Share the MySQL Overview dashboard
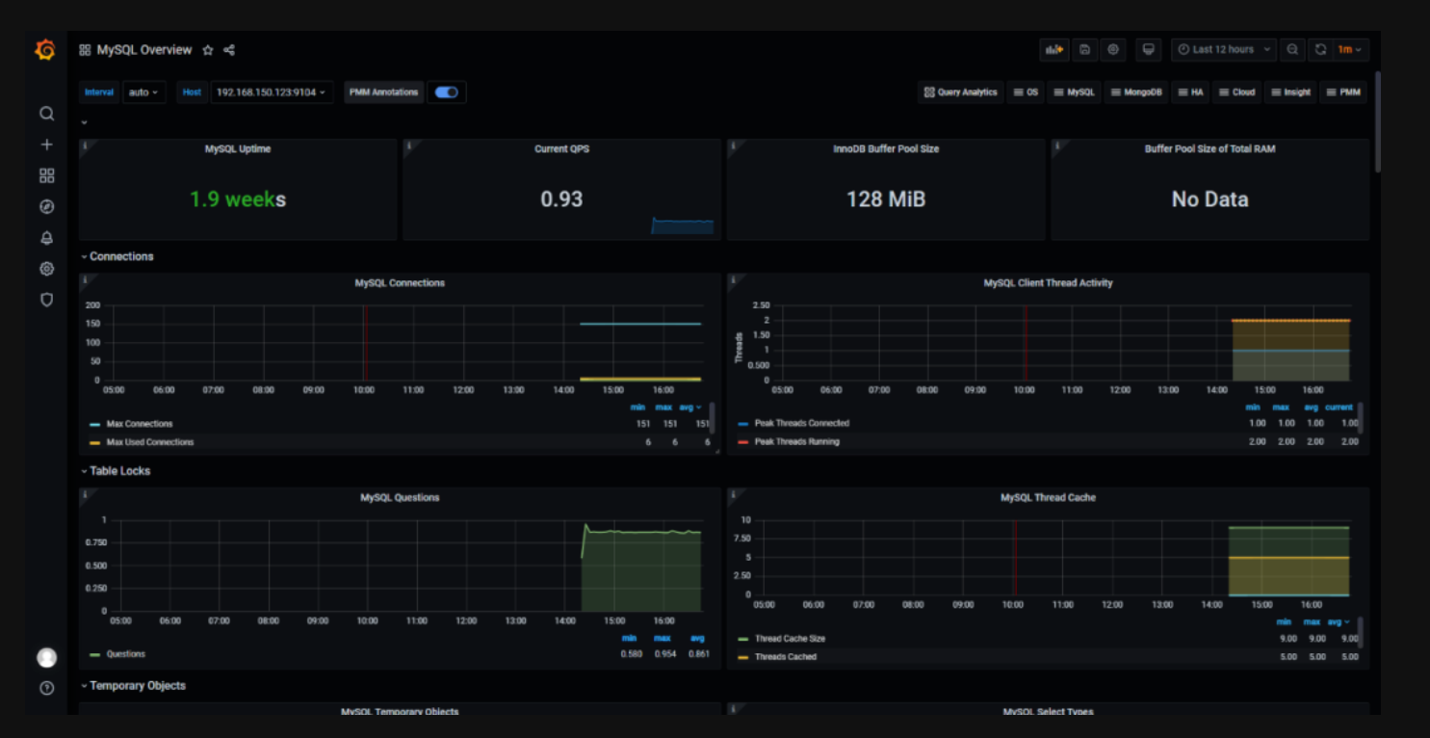Screen dimensions: 1430x738 pos(229,50)
